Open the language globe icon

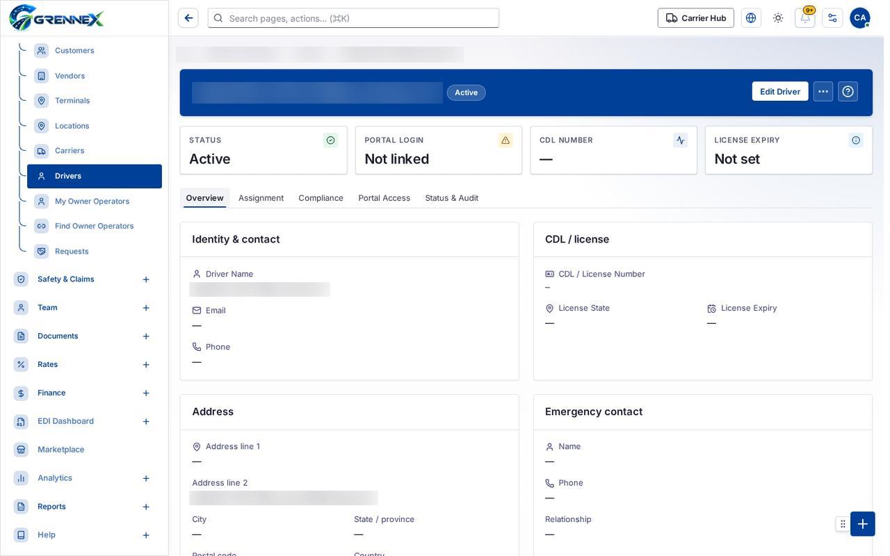[x=751, y=18]
